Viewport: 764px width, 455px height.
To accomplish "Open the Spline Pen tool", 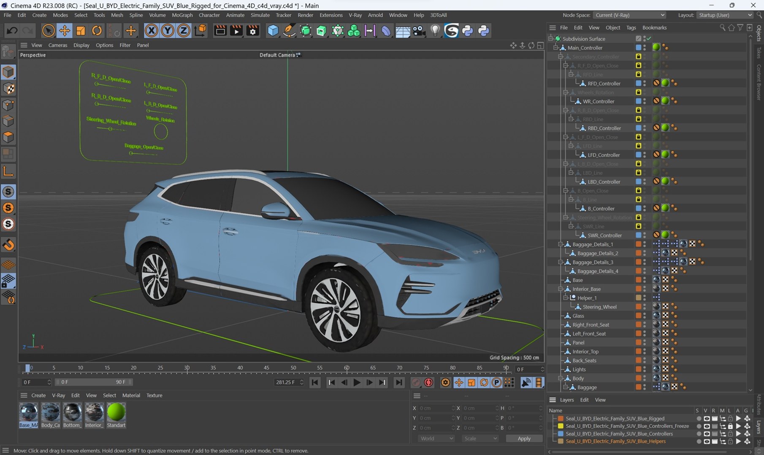I will click(289, 30).
